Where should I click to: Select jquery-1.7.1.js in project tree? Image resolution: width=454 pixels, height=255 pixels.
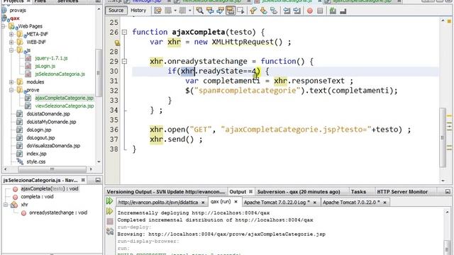(51, 58)
